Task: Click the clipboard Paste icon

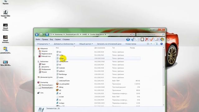Action: (142, 40)
